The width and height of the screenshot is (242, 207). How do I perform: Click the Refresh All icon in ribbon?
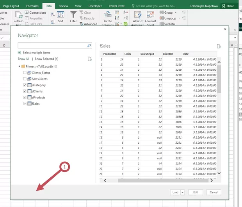pyautogui.click(x=18, y=16)
